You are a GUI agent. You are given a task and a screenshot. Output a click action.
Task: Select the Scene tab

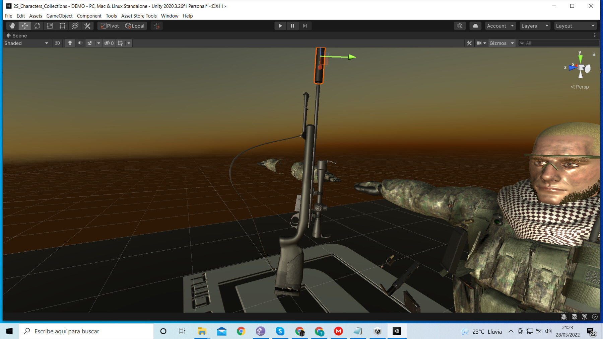pos(16,35)
